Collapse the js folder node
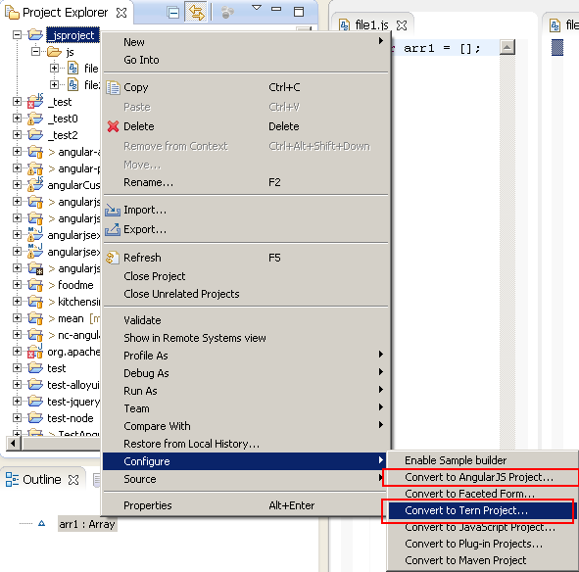The height and width of the screenshot is (572, 579). click(x=35, y=51)
